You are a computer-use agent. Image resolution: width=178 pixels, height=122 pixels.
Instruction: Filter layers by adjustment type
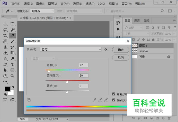pos(153,27)
